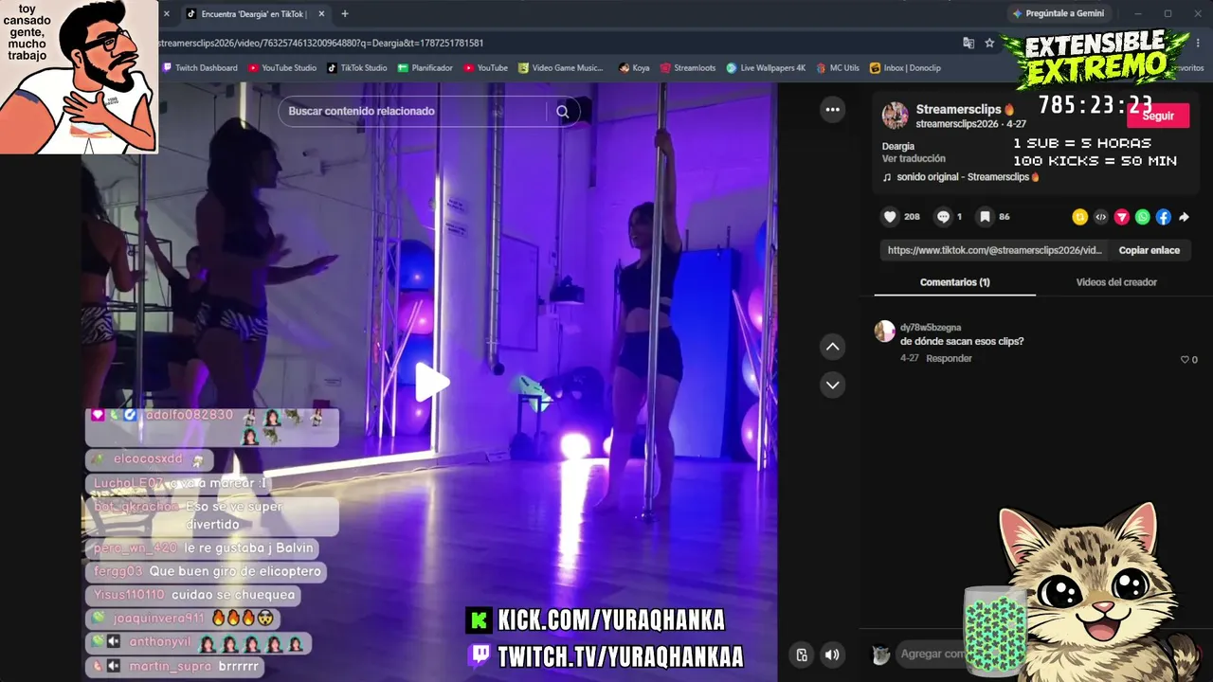1213x682 pixels.
Task: Share the video to Facebook
Action: pos(1163,217)
